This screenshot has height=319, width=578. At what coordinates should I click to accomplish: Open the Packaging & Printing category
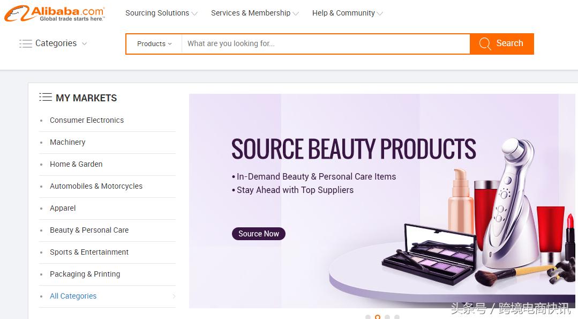[85, 274]
